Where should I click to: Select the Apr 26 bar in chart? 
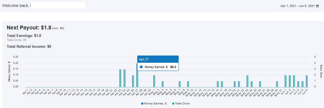[x=133, y=81]
